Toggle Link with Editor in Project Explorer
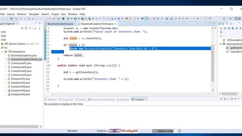The width and height of the screenshot is (242, 136). (x=26, y=28)
